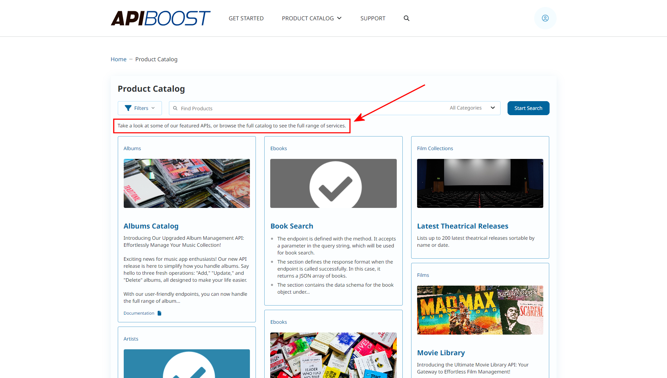Click the funnel icon on the Filters button
The height and width of the screenshot is (378, 667).
[128, 108]
